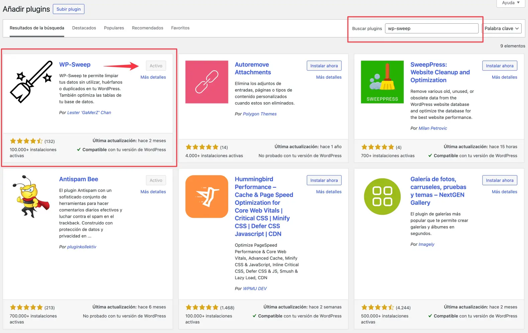528x333 pixels.
Task: Open Más detalles for Autoremove Attachments
Action: 329,77
